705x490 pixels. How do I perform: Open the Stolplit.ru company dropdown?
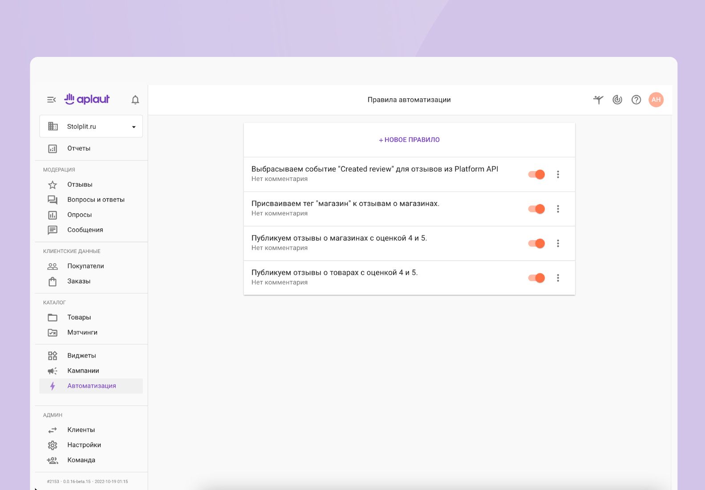[91, 126]
